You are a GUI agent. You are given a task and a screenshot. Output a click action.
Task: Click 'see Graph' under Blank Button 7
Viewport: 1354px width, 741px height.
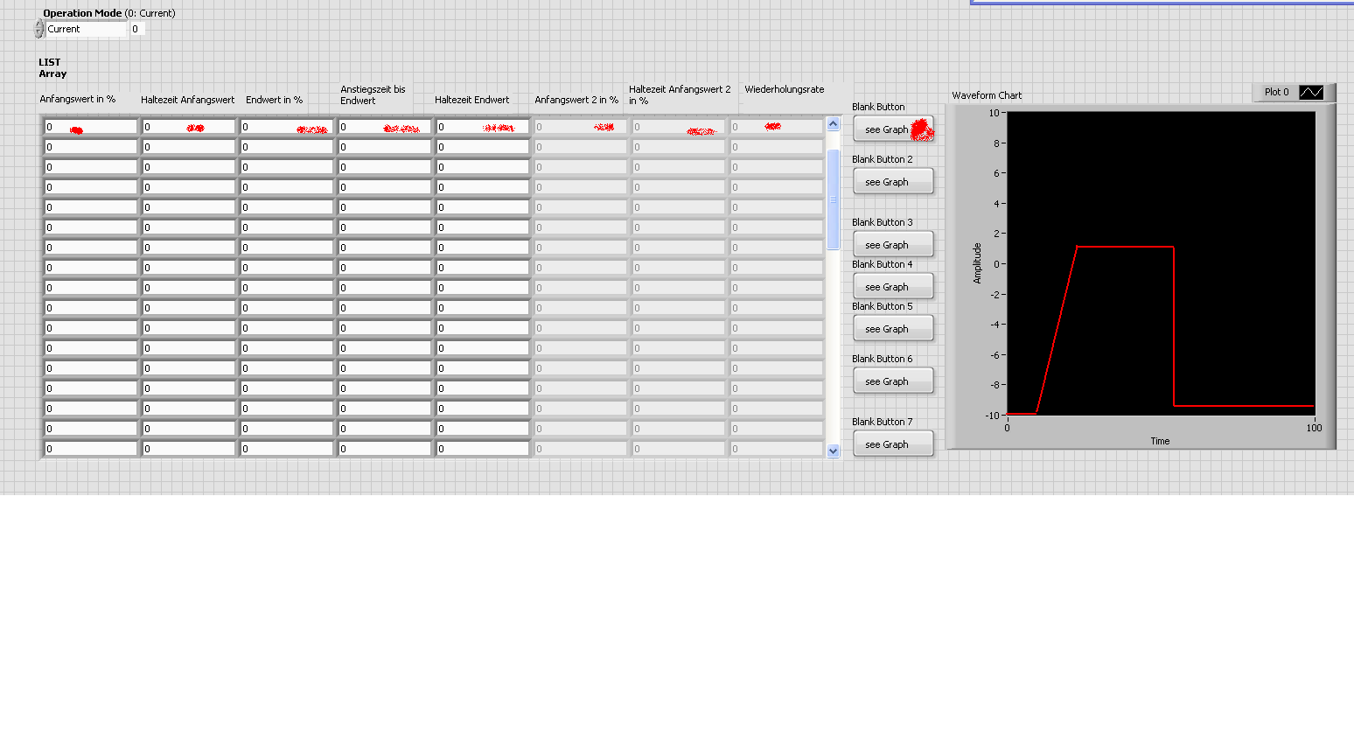[893, 444]
